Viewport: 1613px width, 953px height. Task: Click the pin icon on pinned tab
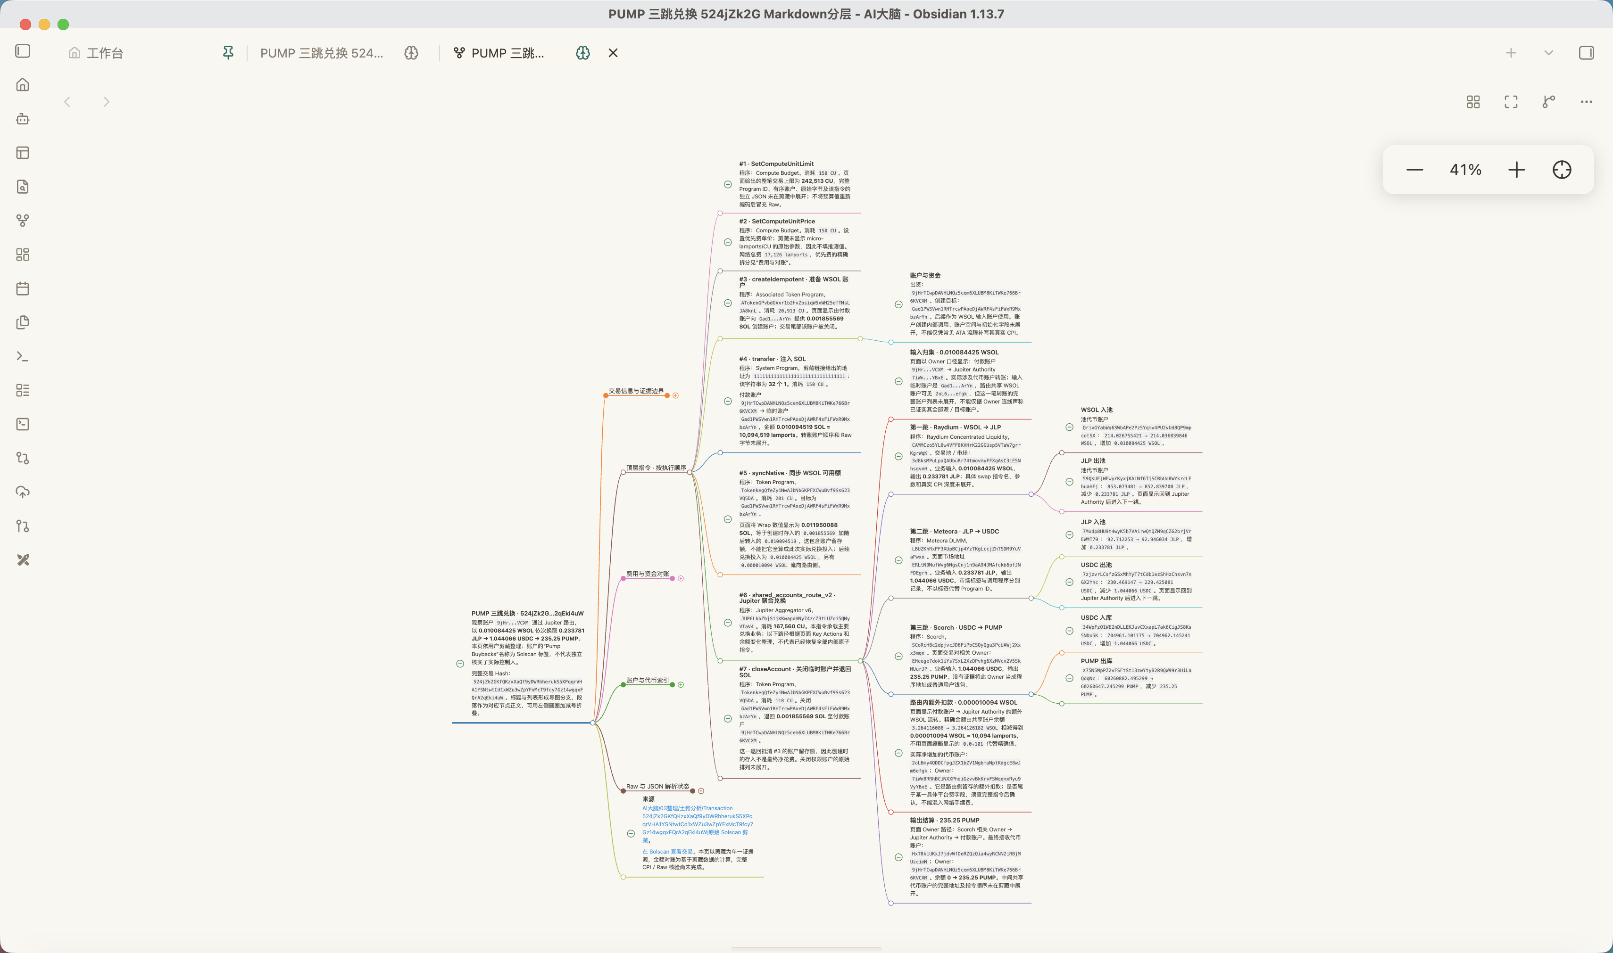pyautogui.click(x=228, y=53)
